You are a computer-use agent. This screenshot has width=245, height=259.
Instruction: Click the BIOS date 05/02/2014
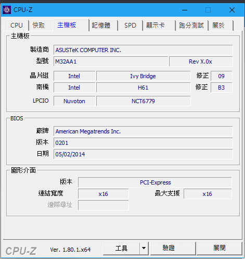(143, 154)
